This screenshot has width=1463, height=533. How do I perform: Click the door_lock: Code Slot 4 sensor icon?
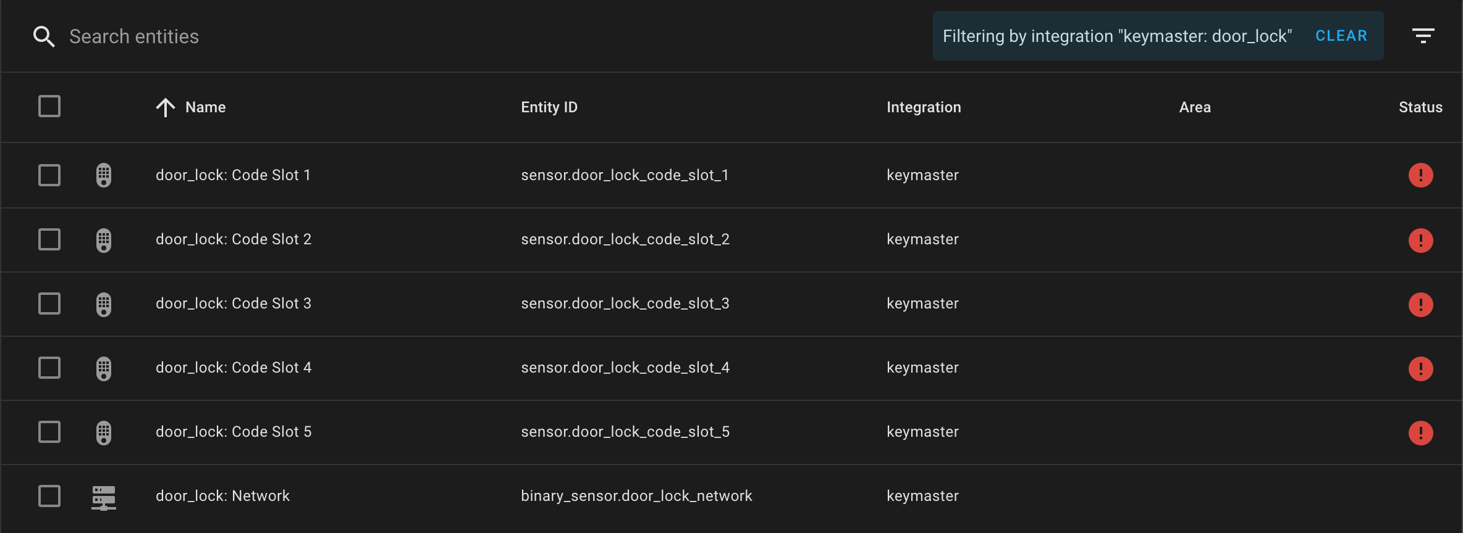[x=103, y=368]
